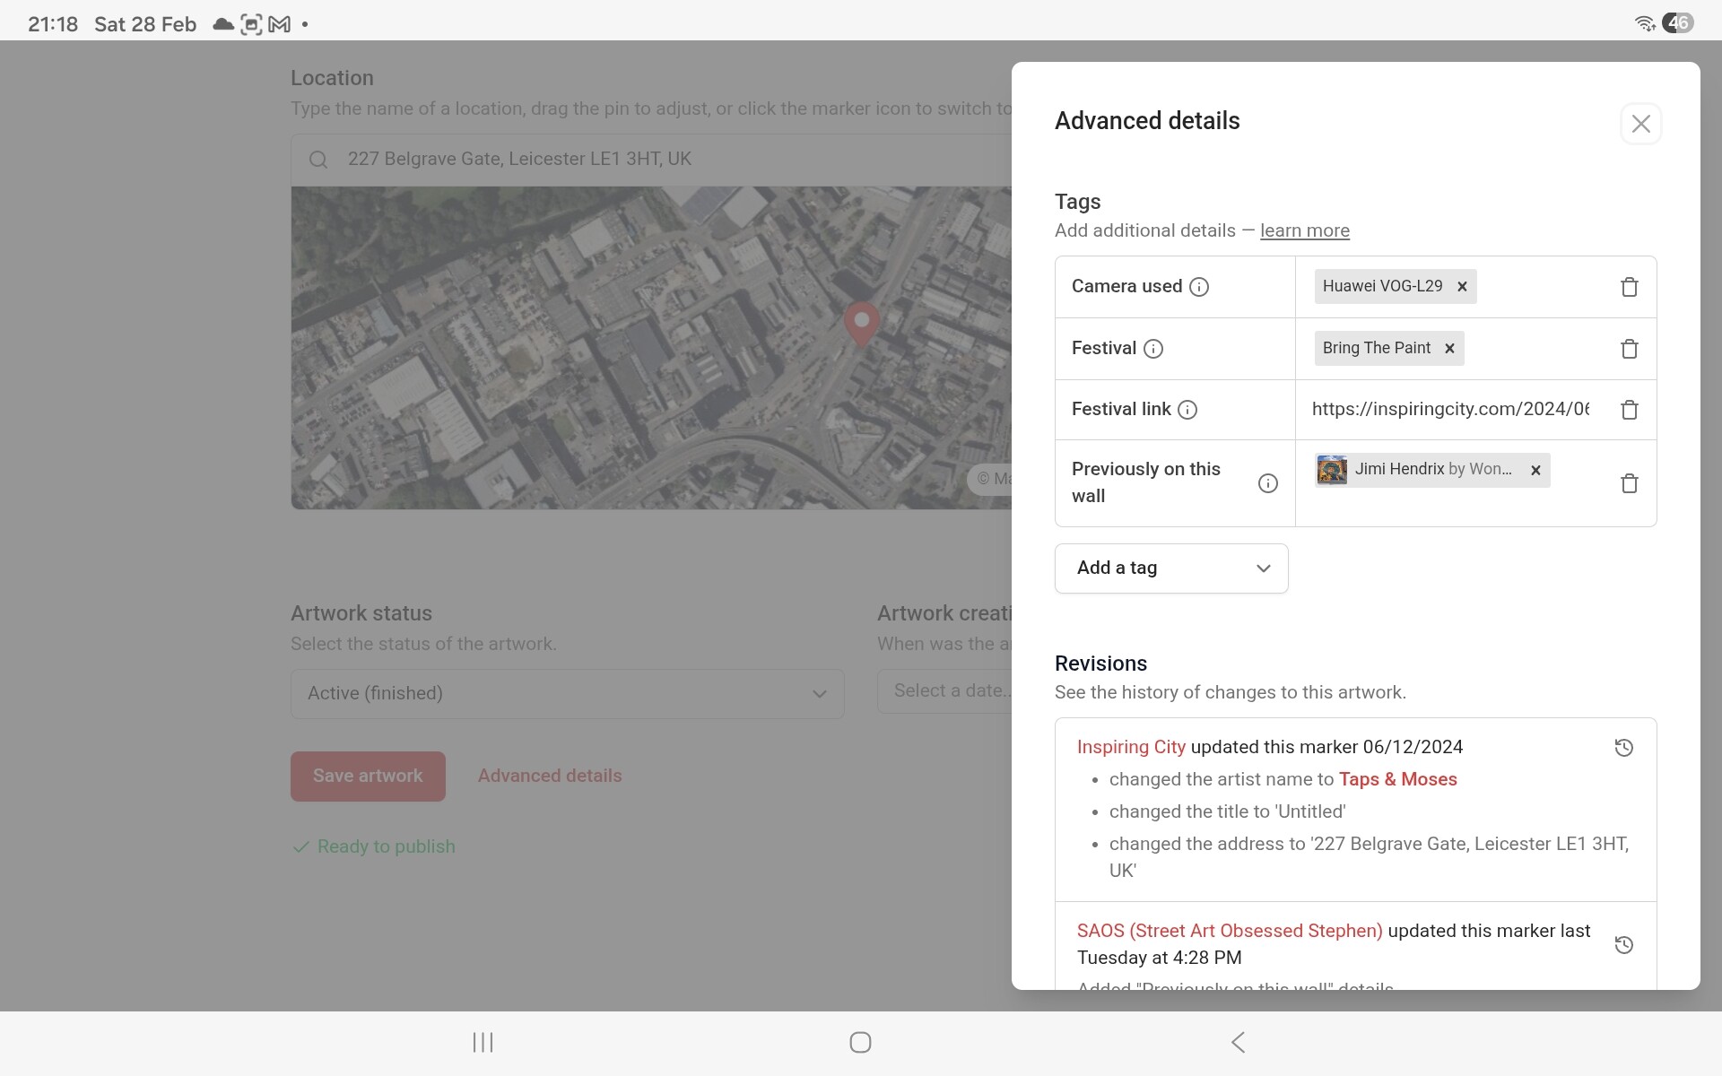Remove the Huawei VOG-L29 chip
This screenshot has width=1722, height=1076.
pyautogui.click(x=1462, y=287)
